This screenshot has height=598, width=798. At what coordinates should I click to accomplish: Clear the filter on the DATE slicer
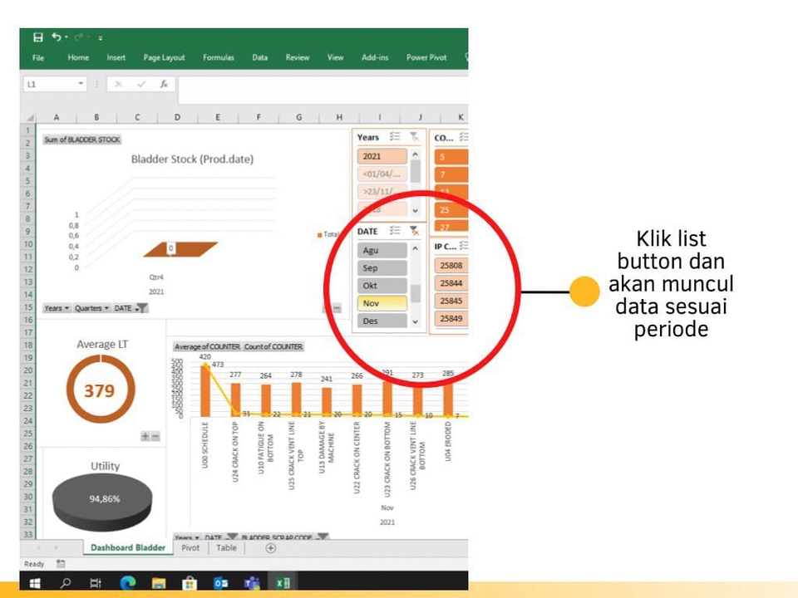click(x=415, y=230)
